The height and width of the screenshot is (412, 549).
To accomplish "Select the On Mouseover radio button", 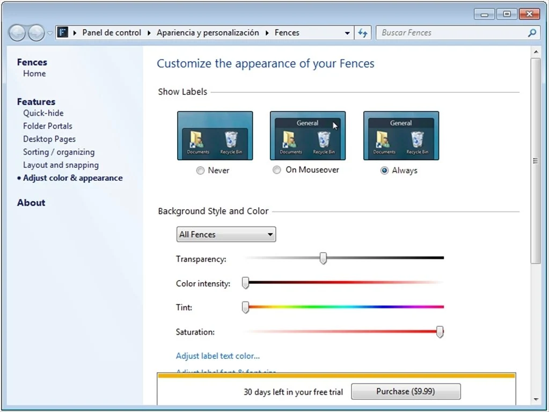I will [276, 170].
